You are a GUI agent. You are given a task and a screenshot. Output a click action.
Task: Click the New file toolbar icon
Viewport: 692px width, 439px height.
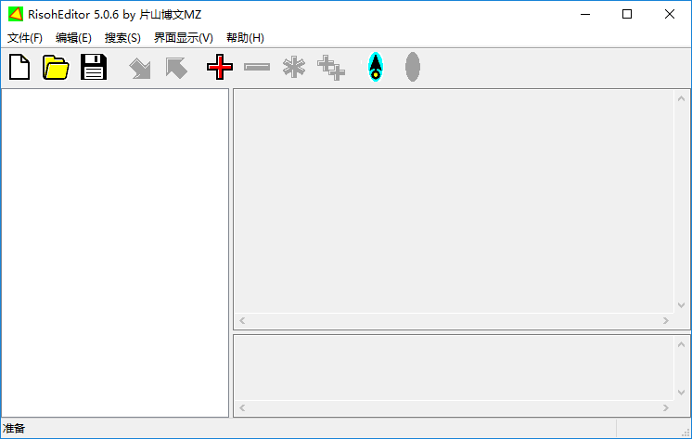[19, 67]
